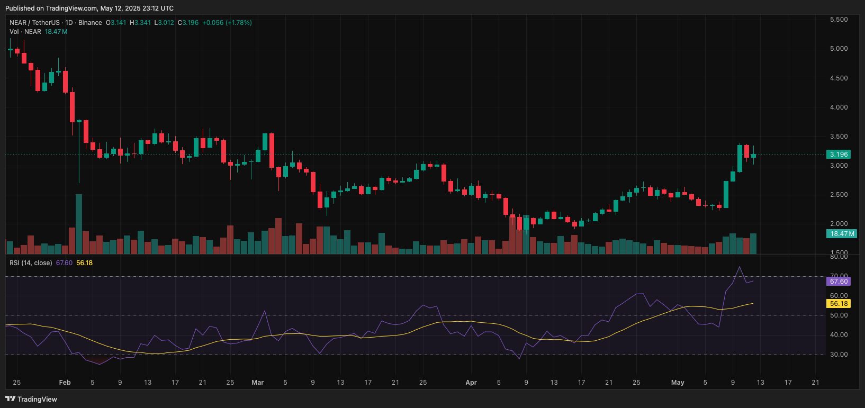Screen dimensions: 865x408
Task: Open the Published on TradingView.com header text
Action: (89, 8)
